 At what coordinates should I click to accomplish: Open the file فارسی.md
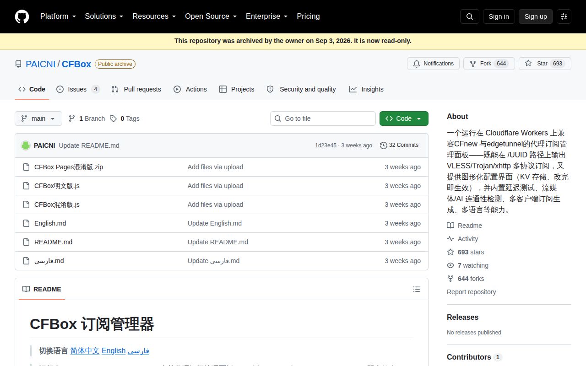click(x=49, y=261)
